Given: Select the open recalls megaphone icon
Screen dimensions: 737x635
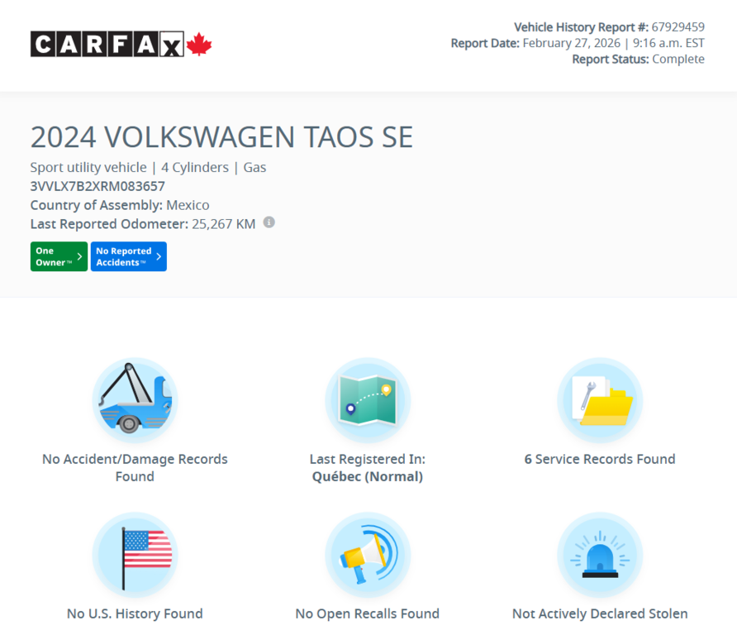Looking at the screenshot, I should [368, 555].
